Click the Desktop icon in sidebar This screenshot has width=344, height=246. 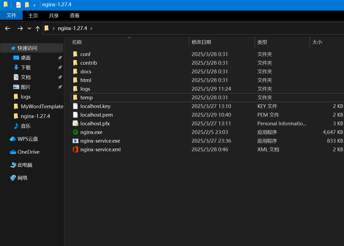click(16, 58)
